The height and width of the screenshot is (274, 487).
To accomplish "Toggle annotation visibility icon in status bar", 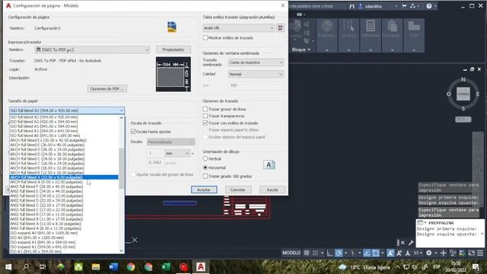I will (x=390, y=253).
